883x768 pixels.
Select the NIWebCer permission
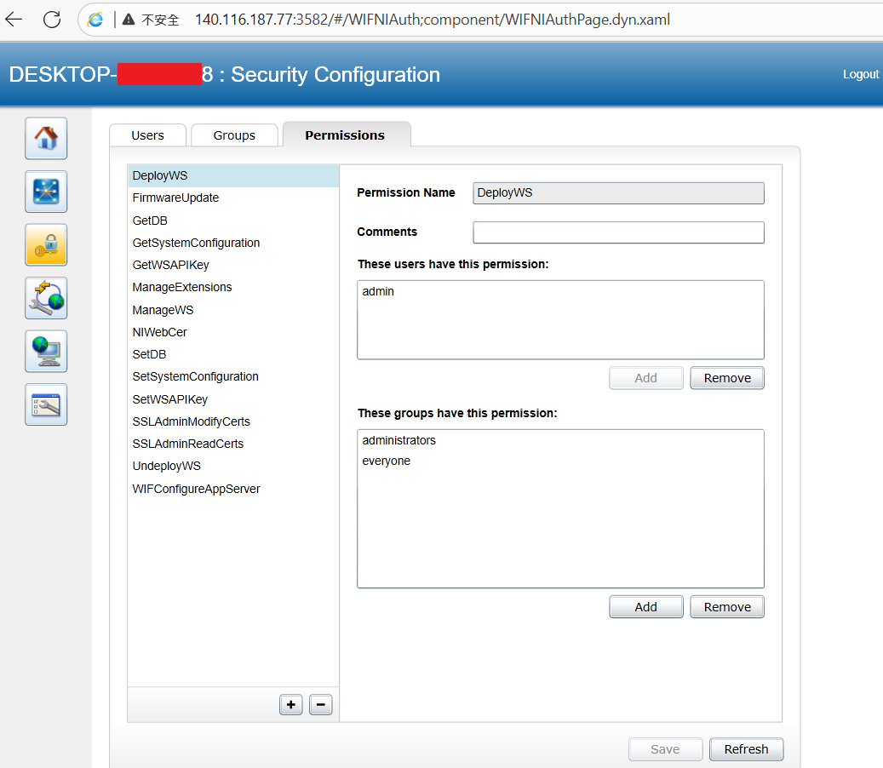point(233,332)
